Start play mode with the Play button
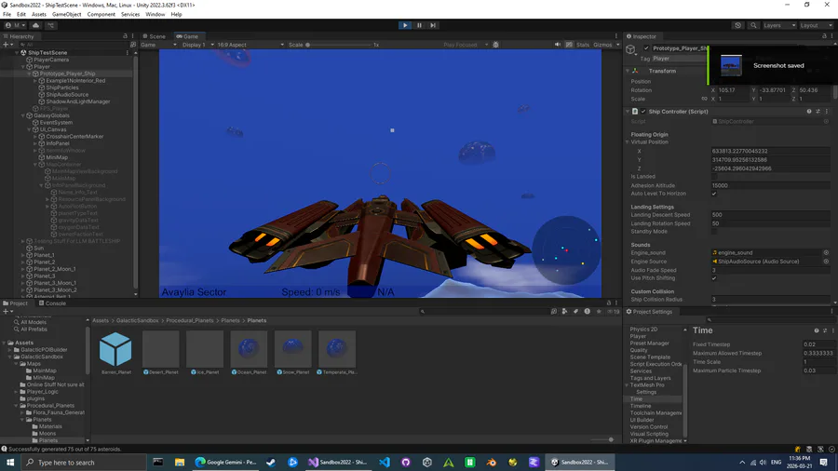838x471 pixels. click(405, 25)
